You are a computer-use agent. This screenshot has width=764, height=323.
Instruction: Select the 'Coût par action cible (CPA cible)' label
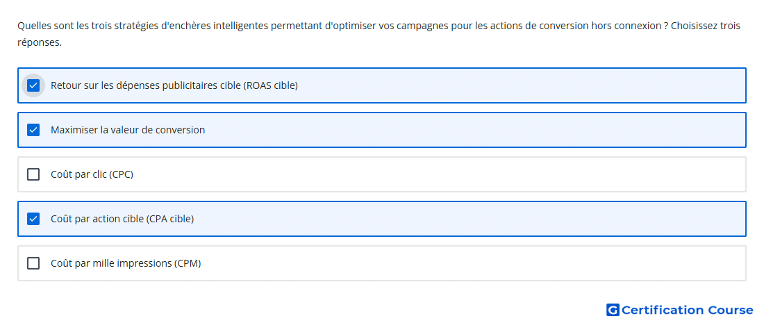pyautogui.click(x=122, y=219)
